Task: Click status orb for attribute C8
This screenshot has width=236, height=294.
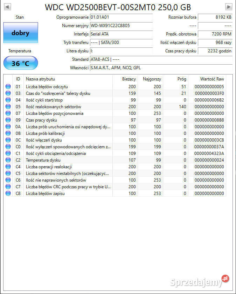Action: tap(8, 193)
